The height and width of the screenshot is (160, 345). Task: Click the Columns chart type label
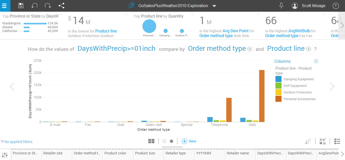point(282,61)
